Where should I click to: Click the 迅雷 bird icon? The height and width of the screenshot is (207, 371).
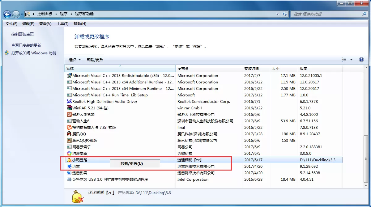(69, 167)
